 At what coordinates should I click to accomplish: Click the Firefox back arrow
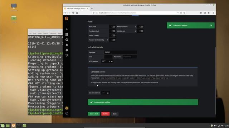pyautogui.click(x=65, y=13)
